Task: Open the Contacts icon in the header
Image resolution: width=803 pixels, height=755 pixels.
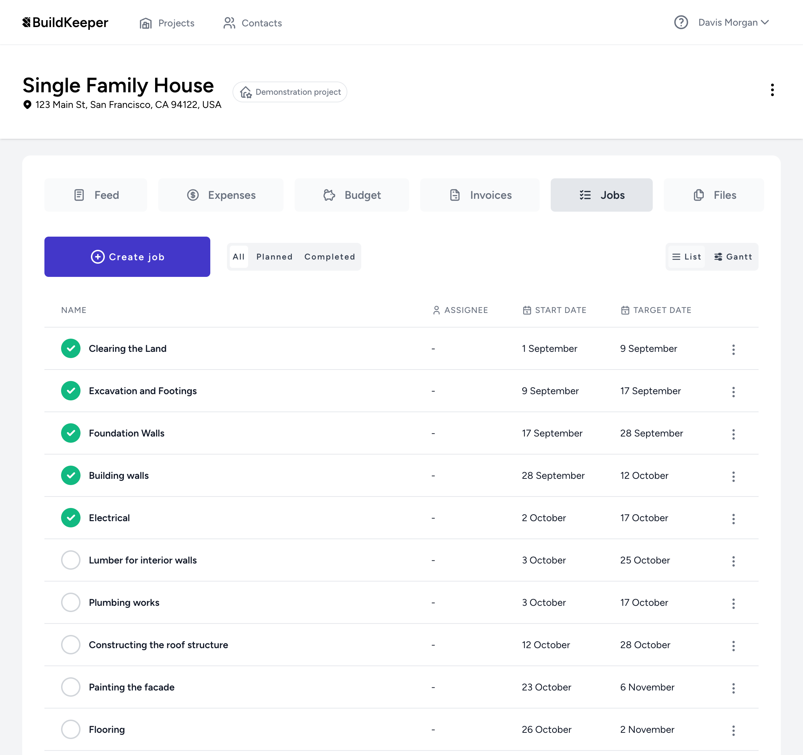Action: pyautogui.click(x=229, y=23)
